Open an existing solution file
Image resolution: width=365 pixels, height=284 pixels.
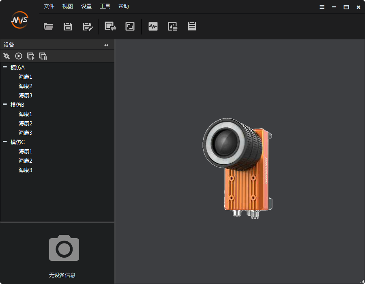[48, 26]
